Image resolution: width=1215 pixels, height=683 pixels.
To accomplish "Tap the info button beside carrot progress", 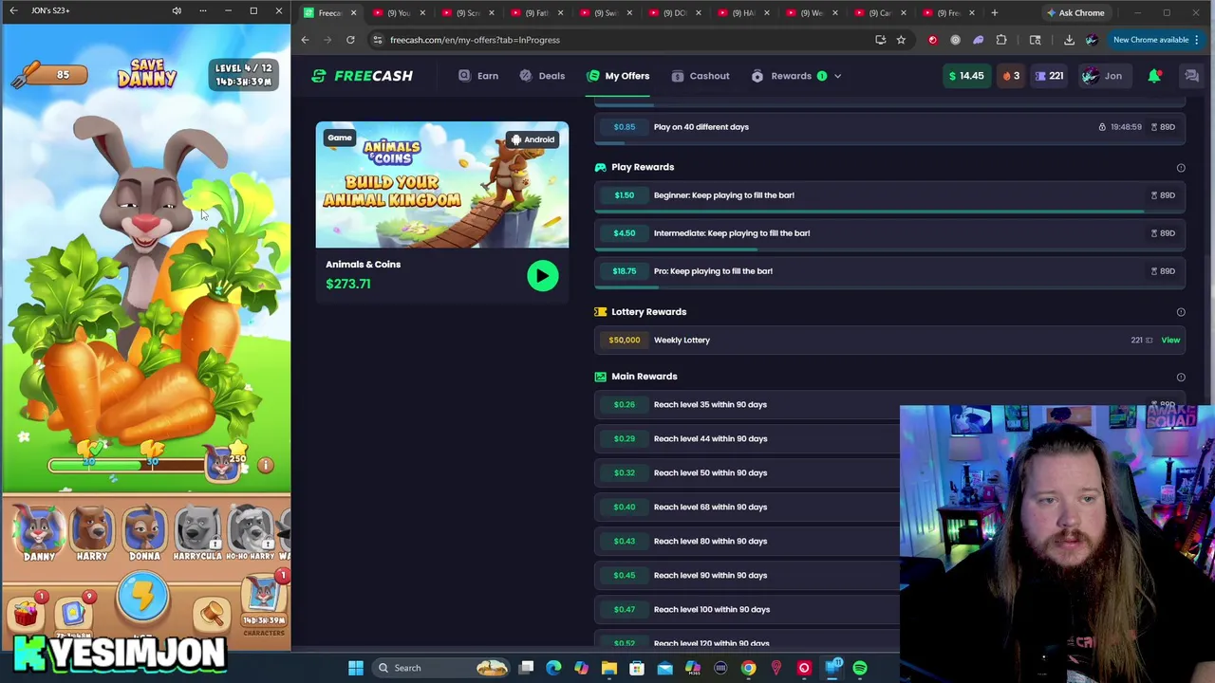I will (x=266, y=466).
